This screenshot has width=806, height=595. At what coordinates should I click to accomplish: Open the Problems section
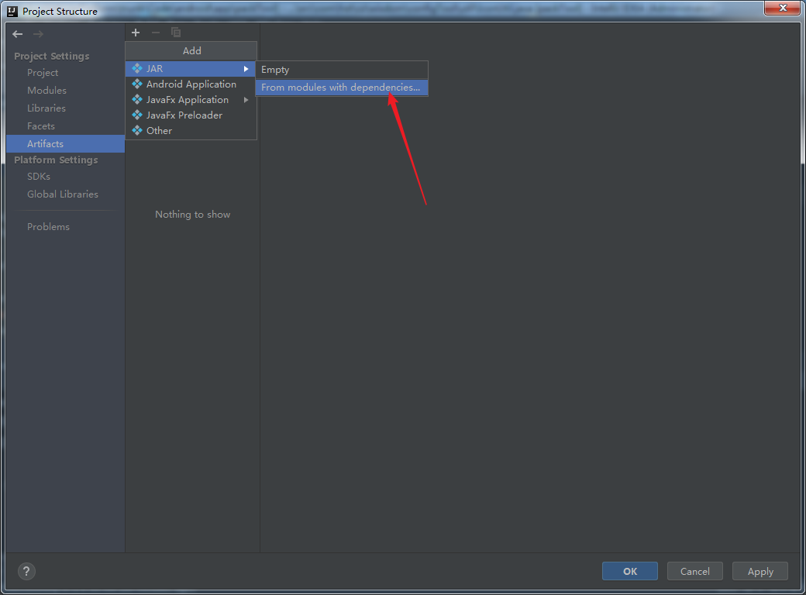pos(65,226)
